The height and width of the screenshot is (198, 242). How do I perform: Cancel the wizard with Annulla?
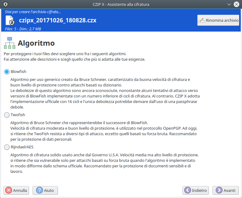click(x=16, y=190)
